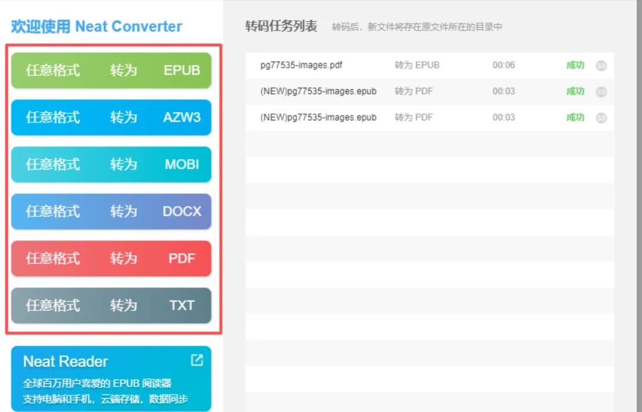Select the 任意格式 转为 MOBI button
Image resolution: width=642 pixels, height=412 pixels.
(x=111, y=164)
